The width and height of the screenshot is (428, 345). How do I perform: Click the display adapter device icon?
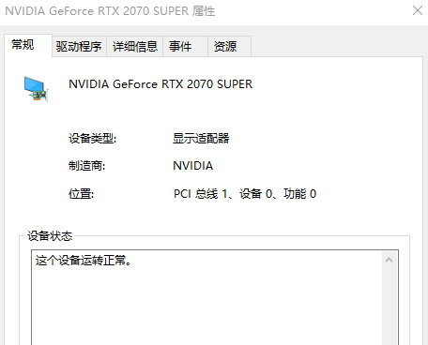36,89
